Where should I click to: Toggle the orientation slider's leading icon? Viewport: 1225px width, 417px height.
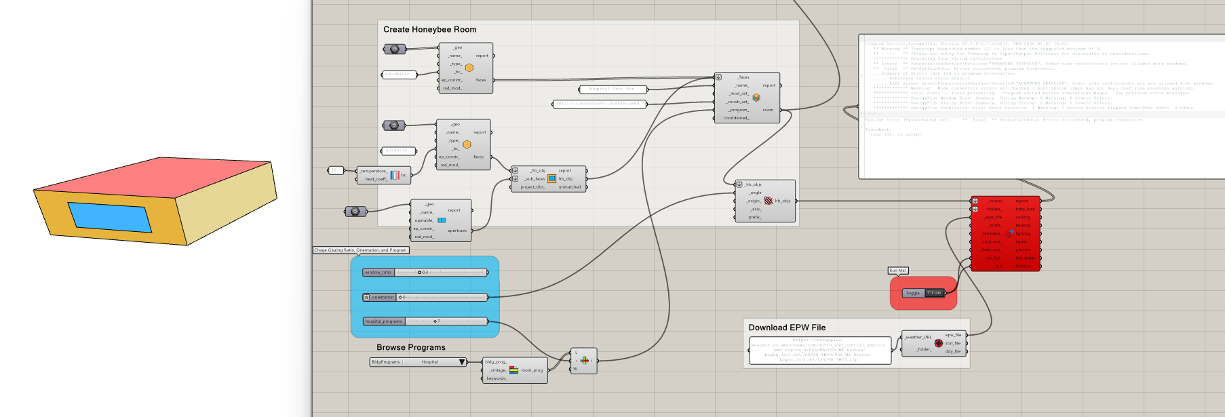click(x=367, y=297)
